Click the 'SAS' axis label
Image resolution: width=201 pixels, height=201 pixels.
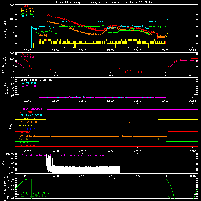coord(3,163)
